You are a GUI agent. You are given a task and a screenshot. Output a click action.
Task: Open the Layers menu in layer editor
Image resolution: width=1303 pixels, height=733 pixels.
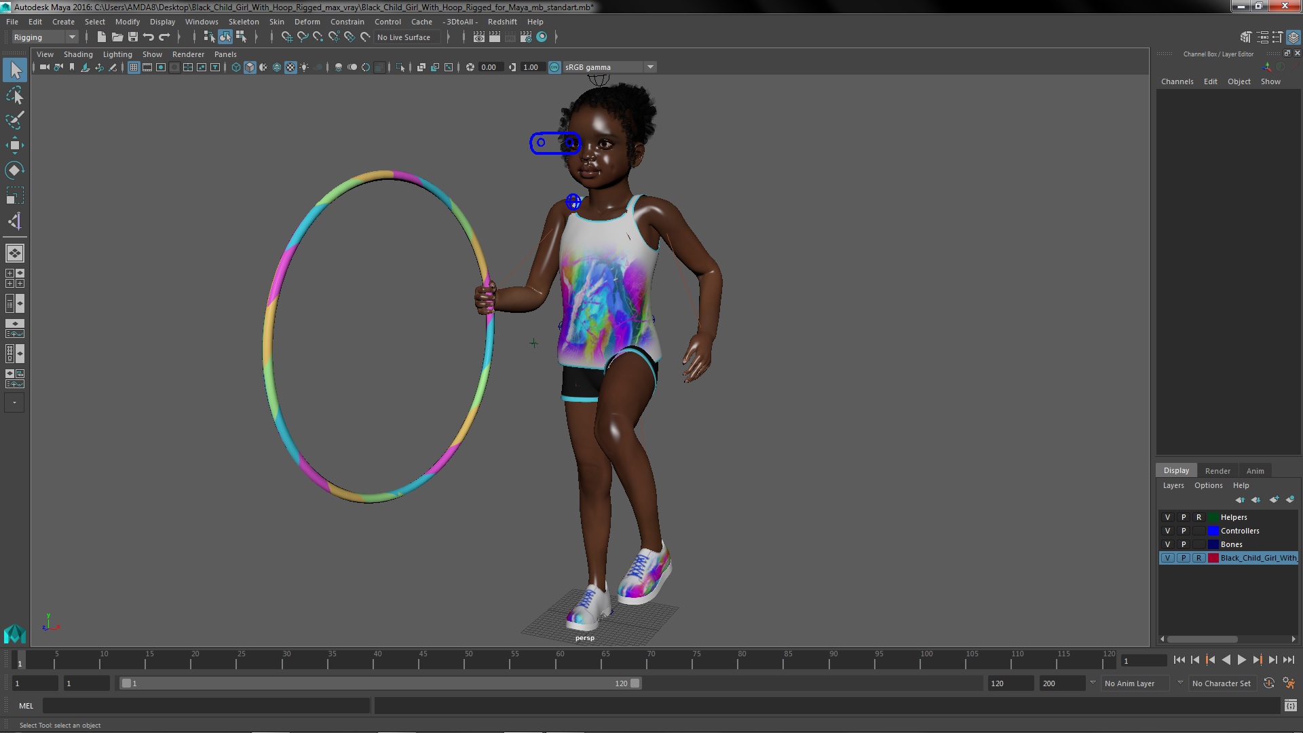click(x=1173, y=486)
